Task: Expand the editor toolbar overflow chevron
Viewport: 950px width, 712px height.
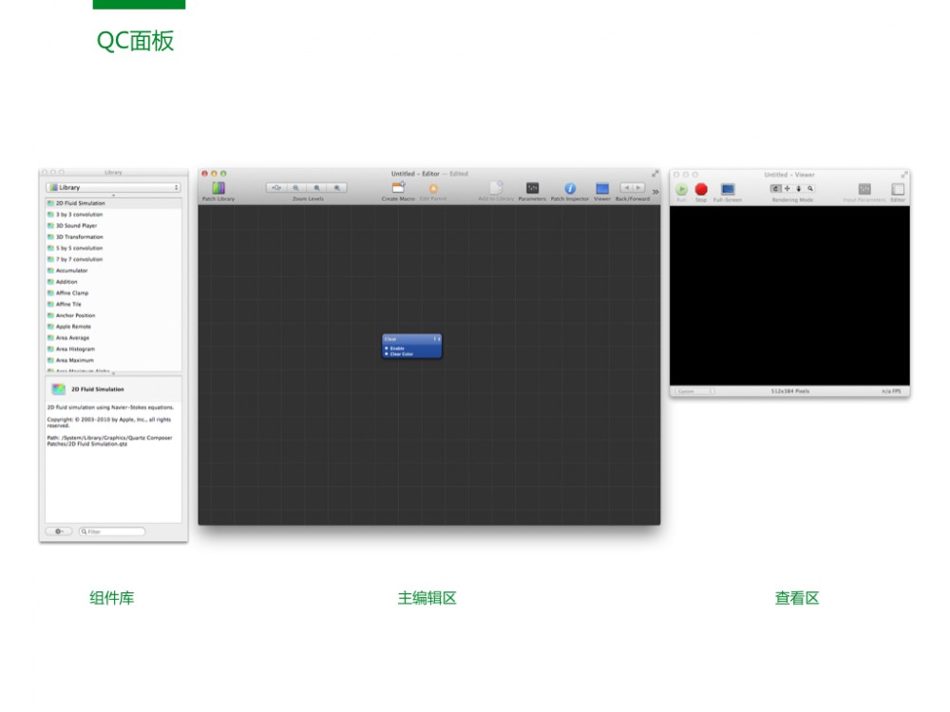Action: coord(655,192)
